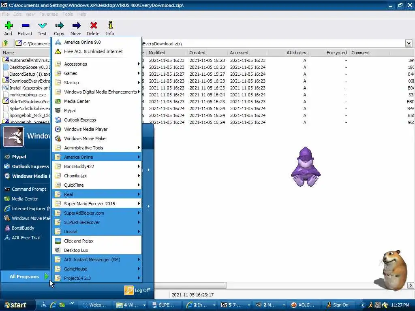Open the grouped Internet Explorer taskbar button
The image size is (415, 311).
200,305
